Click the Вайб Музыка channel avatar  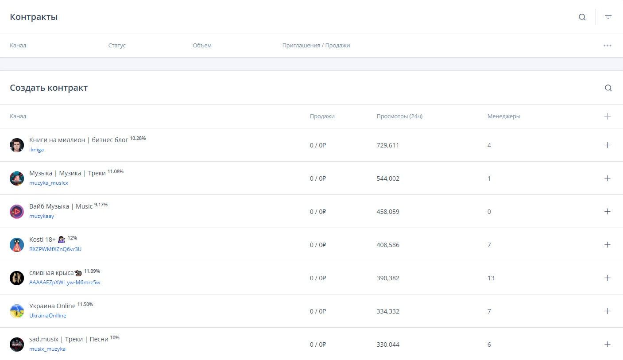(17, 212)
